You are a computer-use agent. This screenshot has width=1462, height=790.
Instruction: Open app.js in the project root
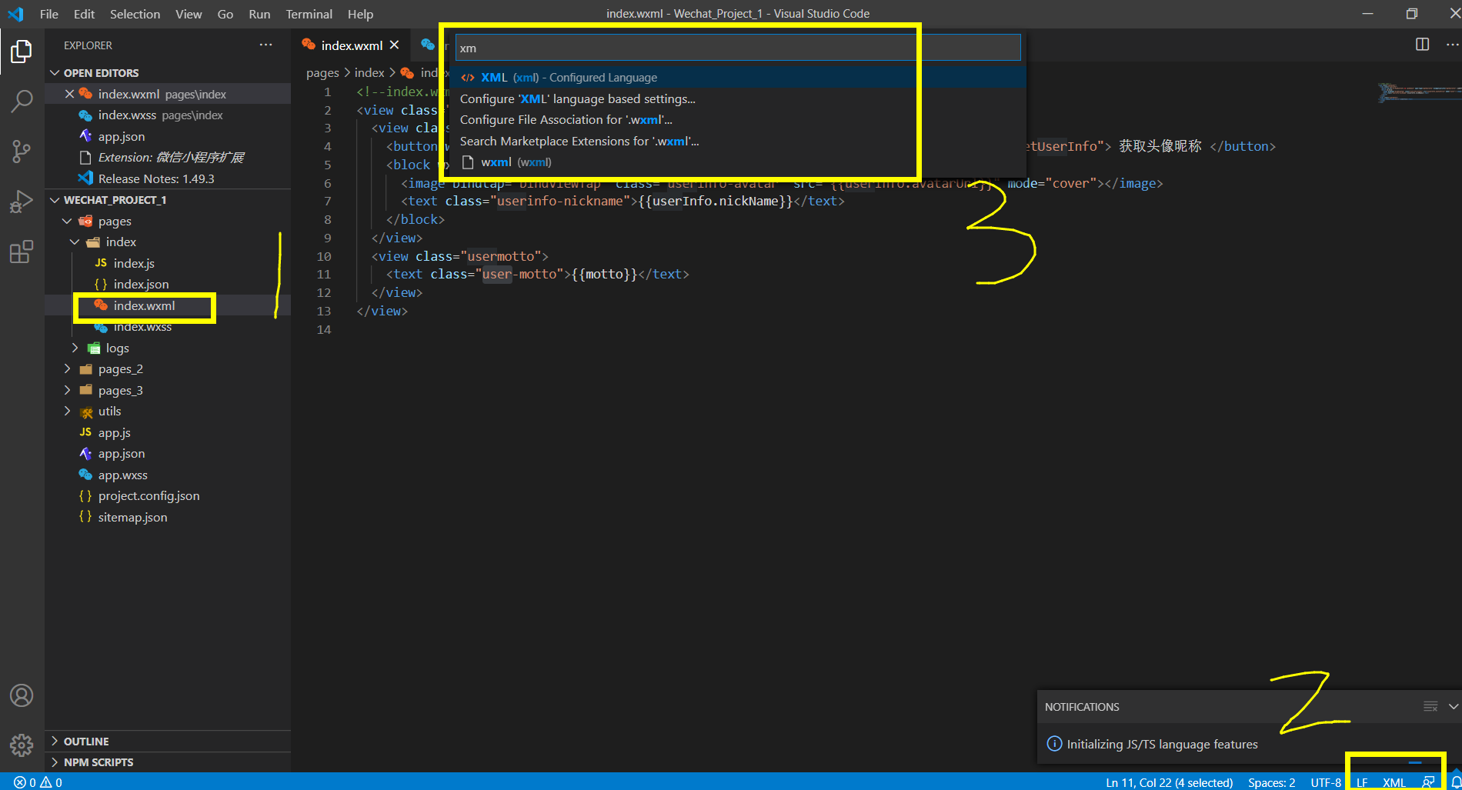pyautogui.click(x=168, y=432)
